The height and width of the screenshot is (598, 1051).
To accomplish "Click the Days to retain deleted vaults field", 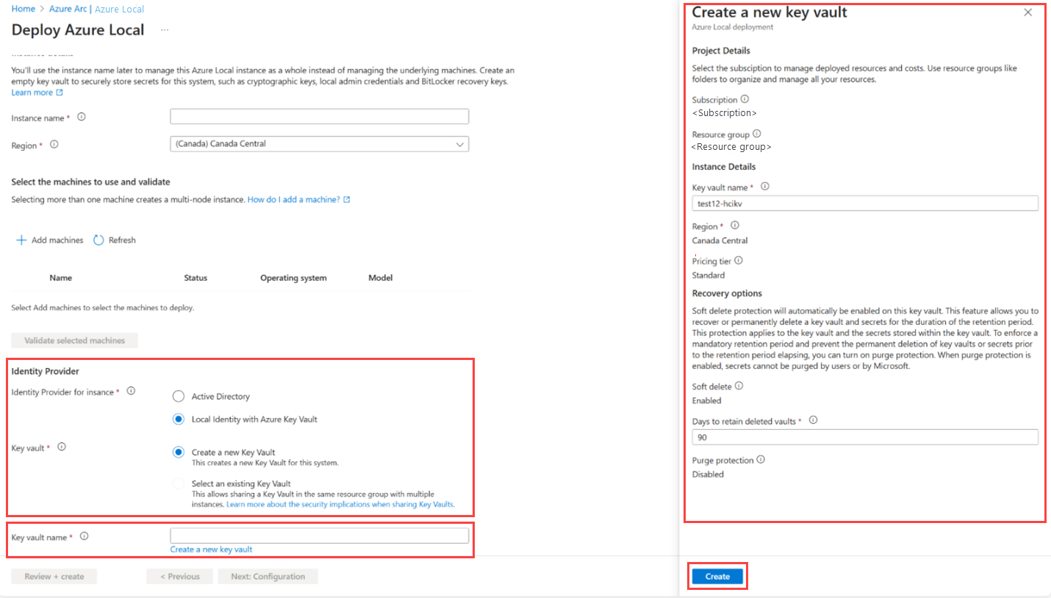I will point(865,437).
